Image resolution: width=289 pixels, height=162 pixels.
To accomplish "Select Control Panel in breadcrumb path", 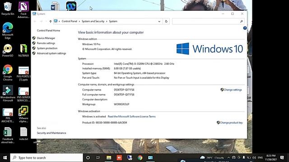I will (69, 21).
